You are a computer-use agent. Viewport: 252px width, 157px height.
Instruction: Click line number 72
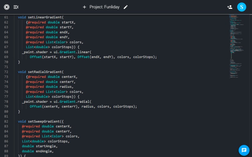(x=6, y=72)
